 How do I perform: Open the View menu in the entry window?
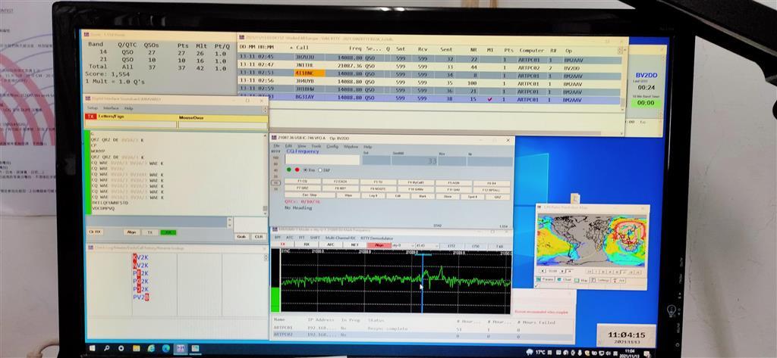coord(301,146)
